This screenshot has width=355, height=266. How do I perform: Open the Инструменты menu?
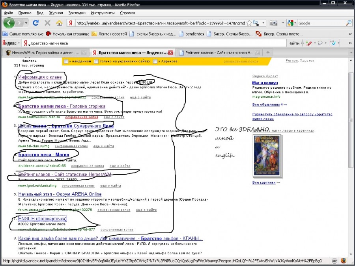coord(103,13)
